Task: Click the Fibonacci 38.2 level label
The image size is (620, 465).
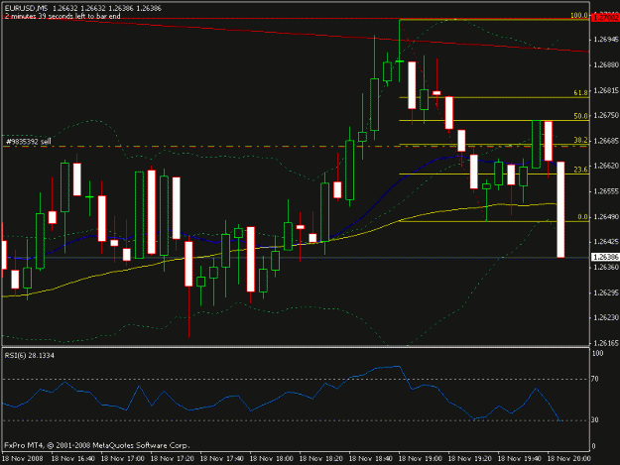Action: pos(580,140)
